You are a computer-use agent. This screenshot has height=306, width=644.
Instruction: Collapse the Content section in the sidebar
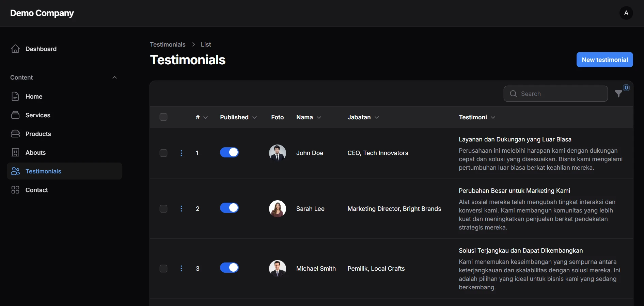pyautogui.click(x=114, y=77)
